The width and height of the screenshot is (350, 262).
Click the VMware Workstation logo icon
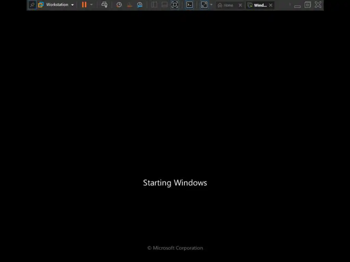41,5
